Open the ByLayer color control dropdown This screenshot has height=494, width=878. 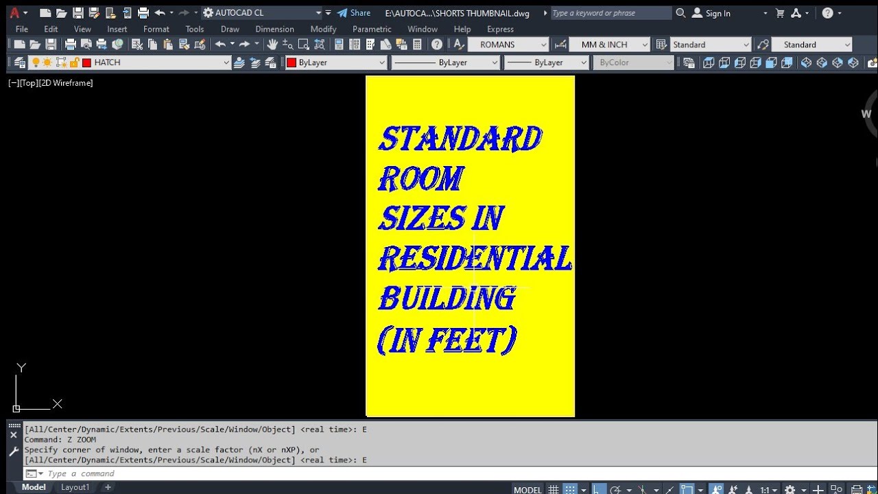pos(336,62)
